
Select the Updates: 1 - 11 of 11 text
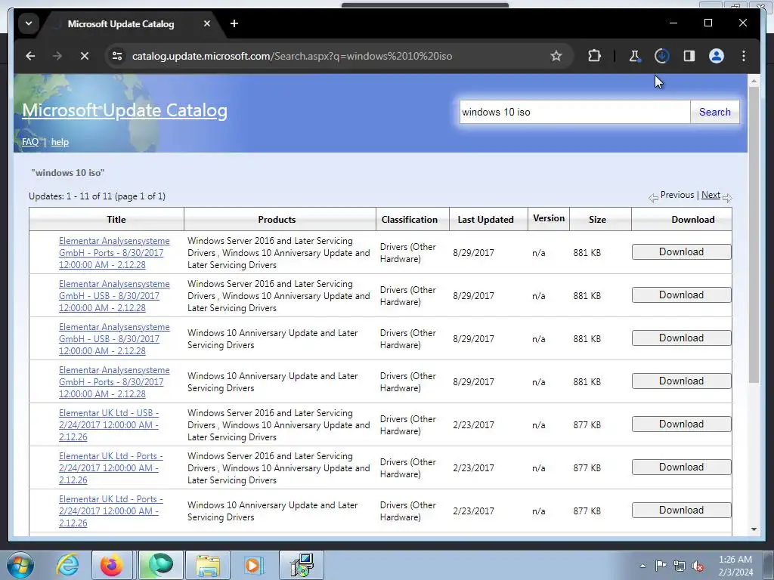[97, 196]
